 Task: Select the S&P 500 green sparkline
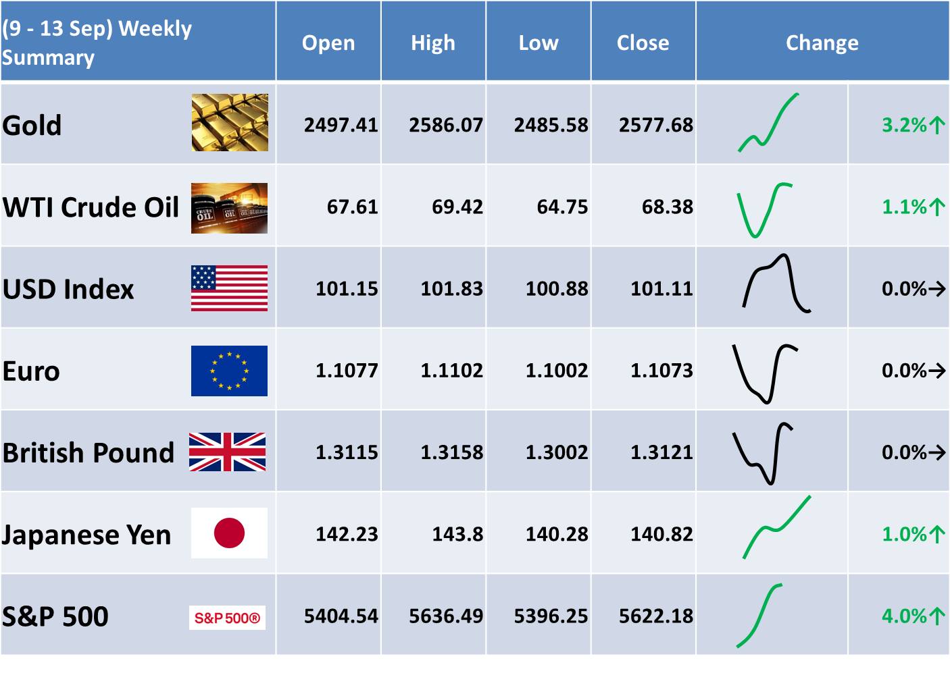759,616
